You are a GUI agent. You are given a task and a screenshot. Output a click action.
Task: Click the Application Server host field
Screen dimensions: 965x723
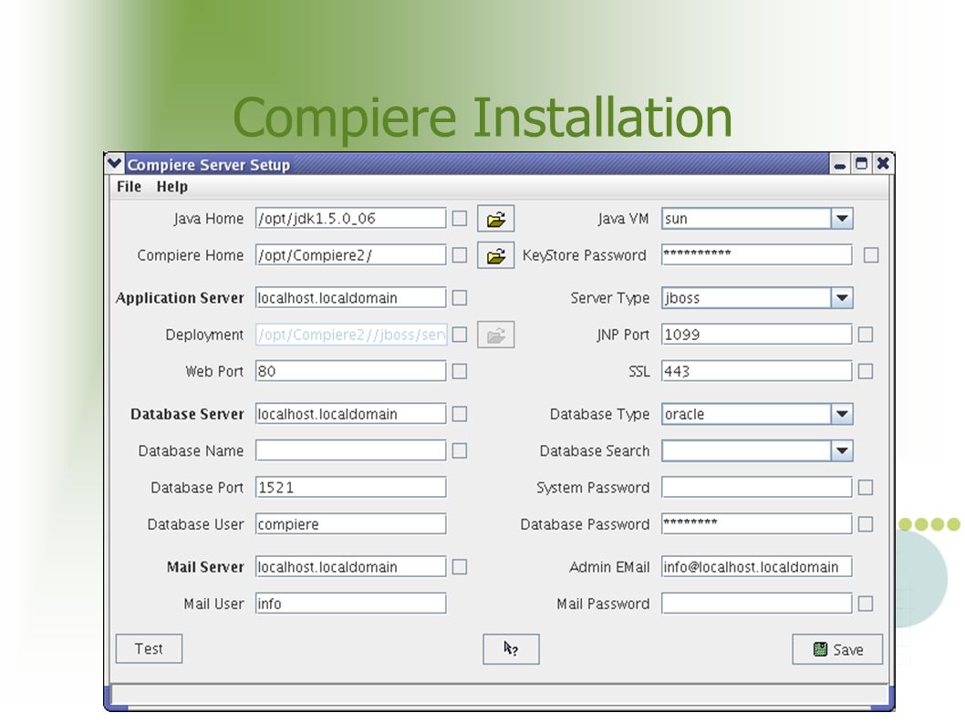tap(351, 298)
